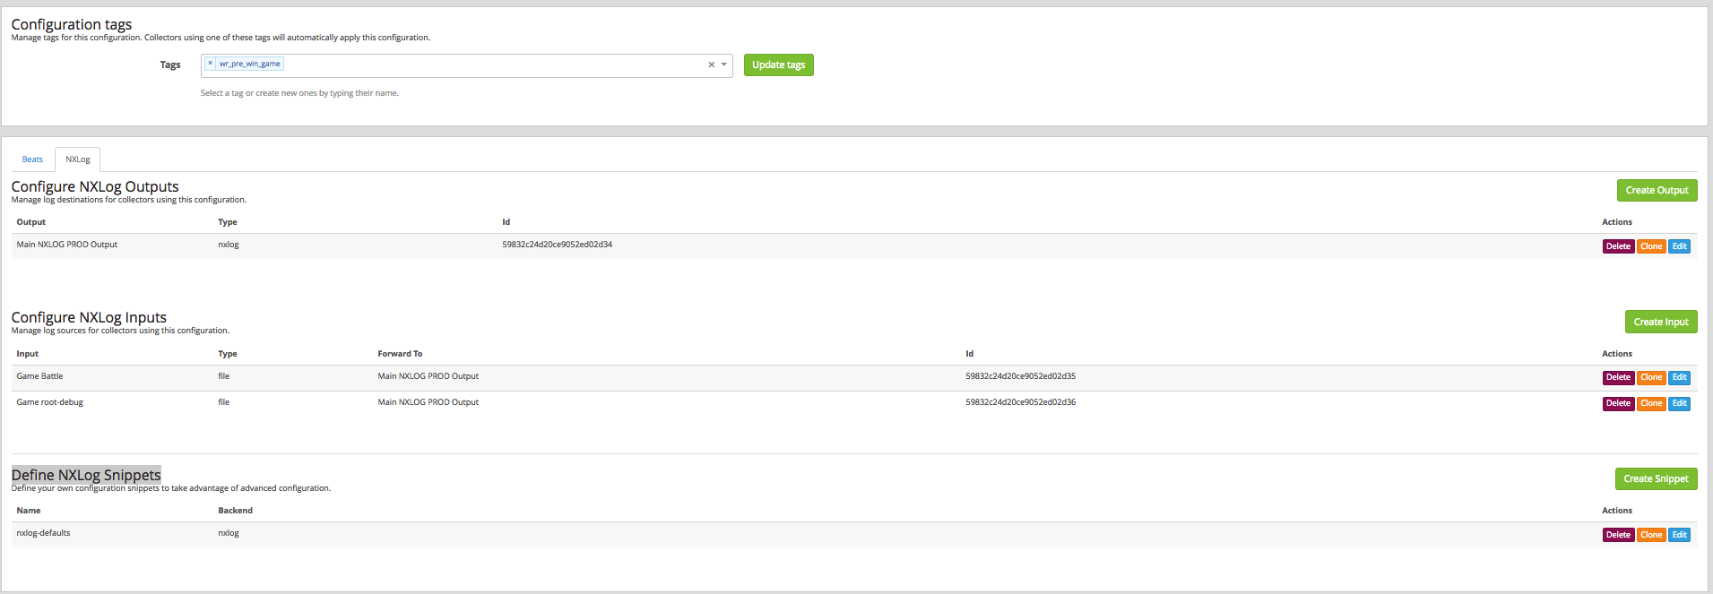Clone the Game Battle input

tap(1651, 377)
